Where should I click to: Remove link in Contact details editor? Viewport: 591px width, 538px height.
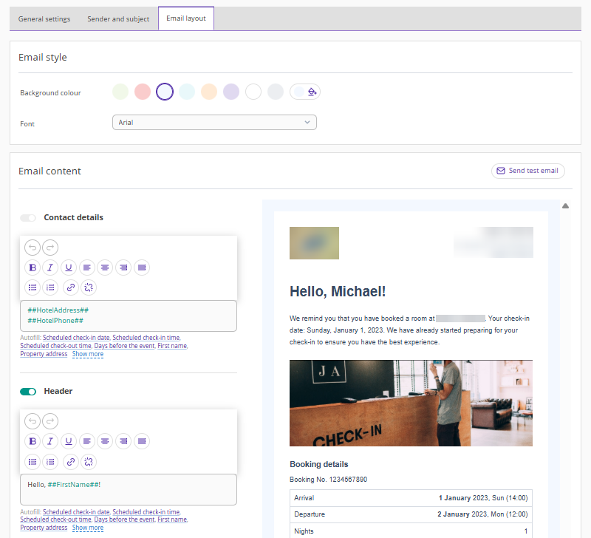tap(89, 287)
